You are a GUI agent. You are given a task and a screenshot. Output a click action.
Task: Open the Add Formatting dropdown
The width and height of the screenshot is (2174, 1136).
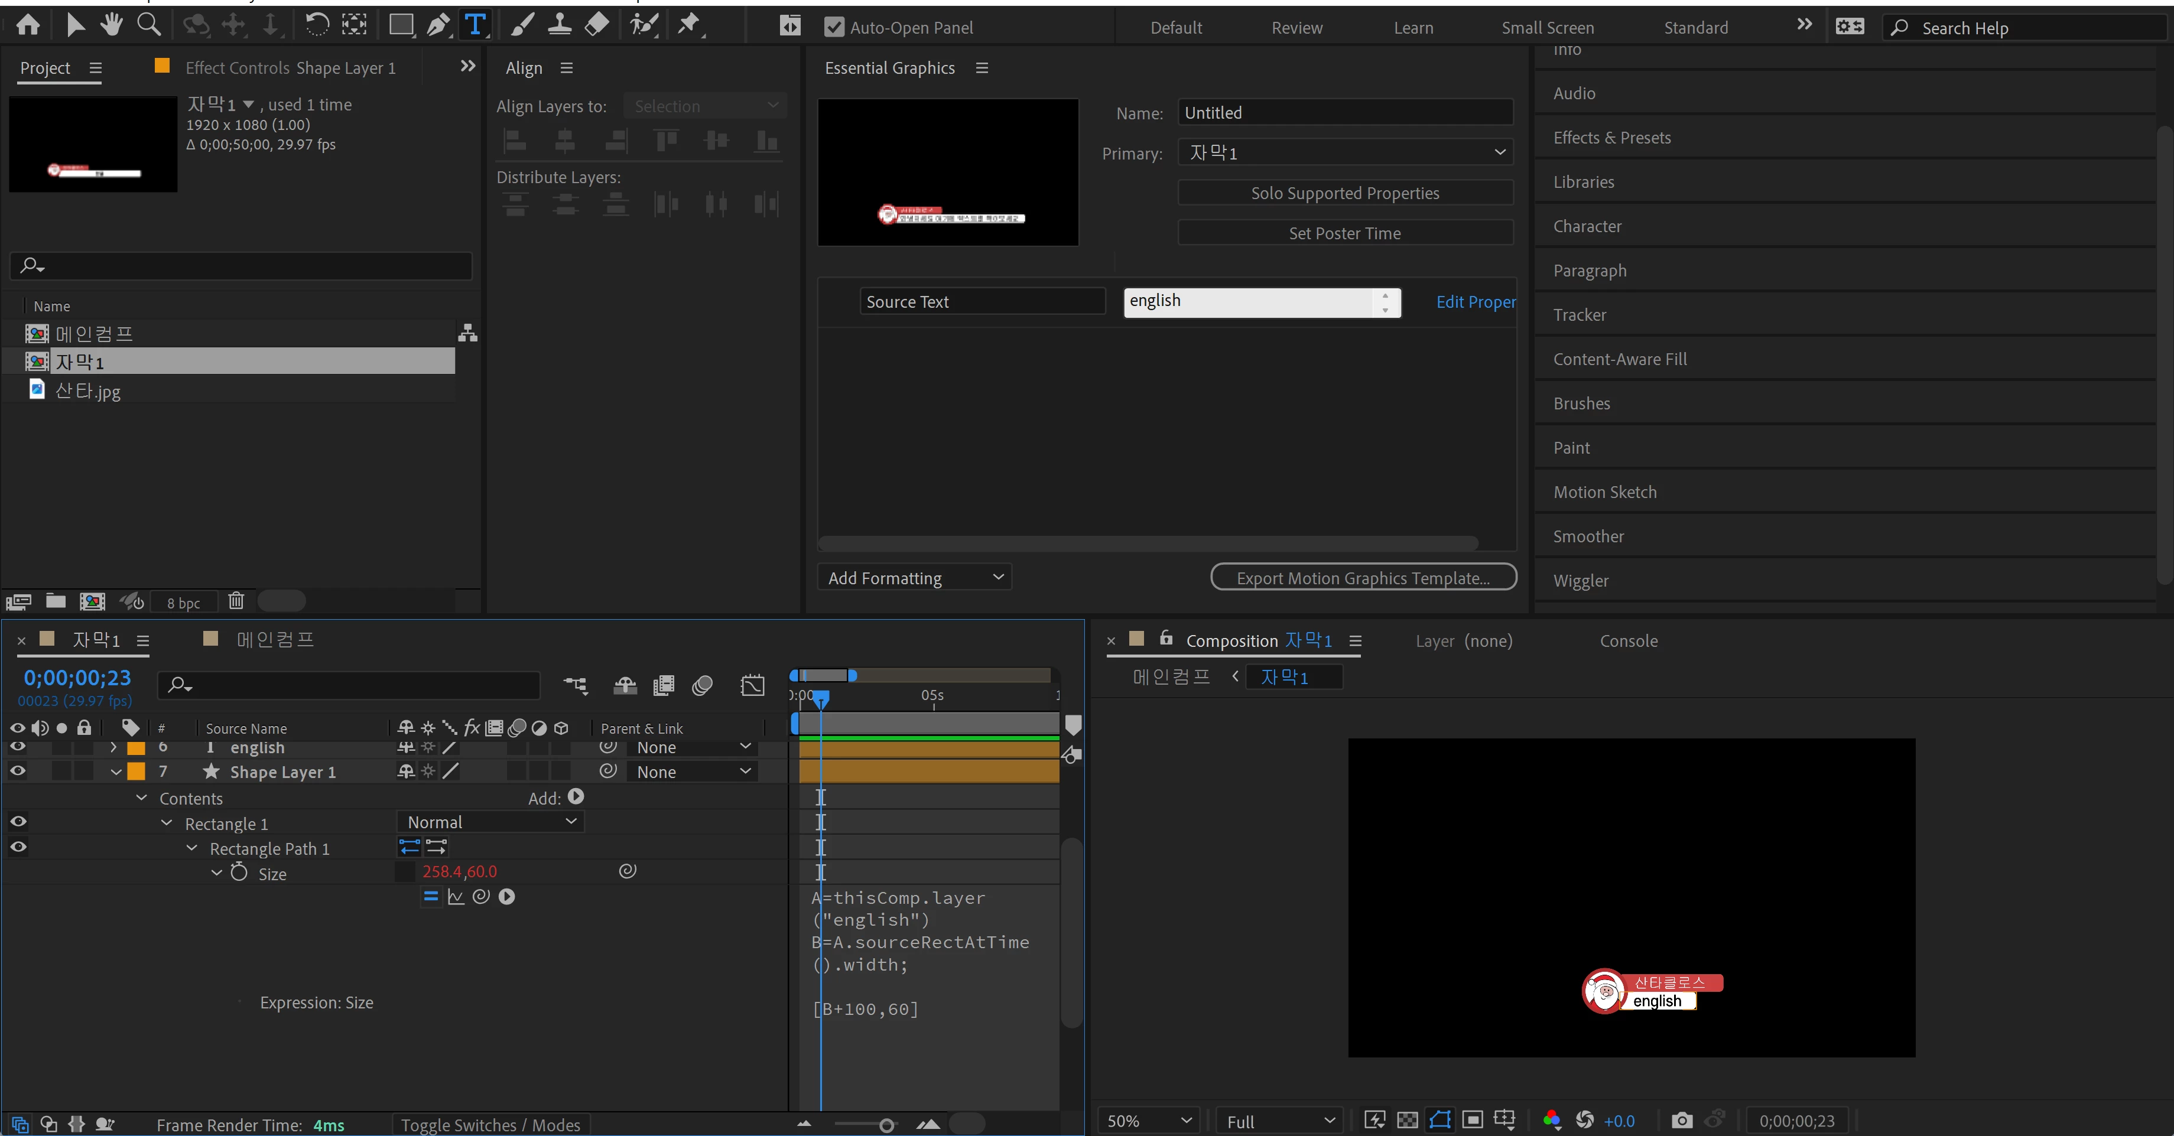tap(914, 578)
